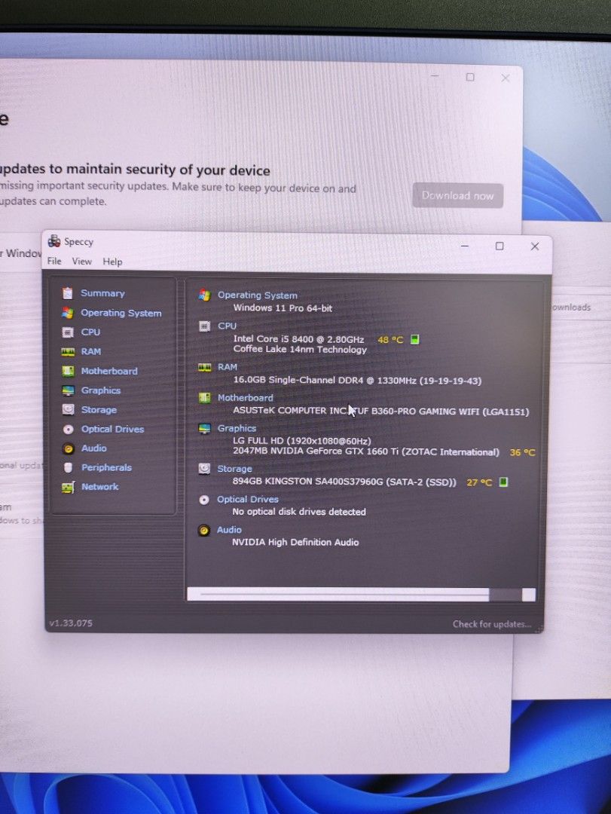
Task: Select the CPU chip icon in sidebar
Action: (68, 332)
